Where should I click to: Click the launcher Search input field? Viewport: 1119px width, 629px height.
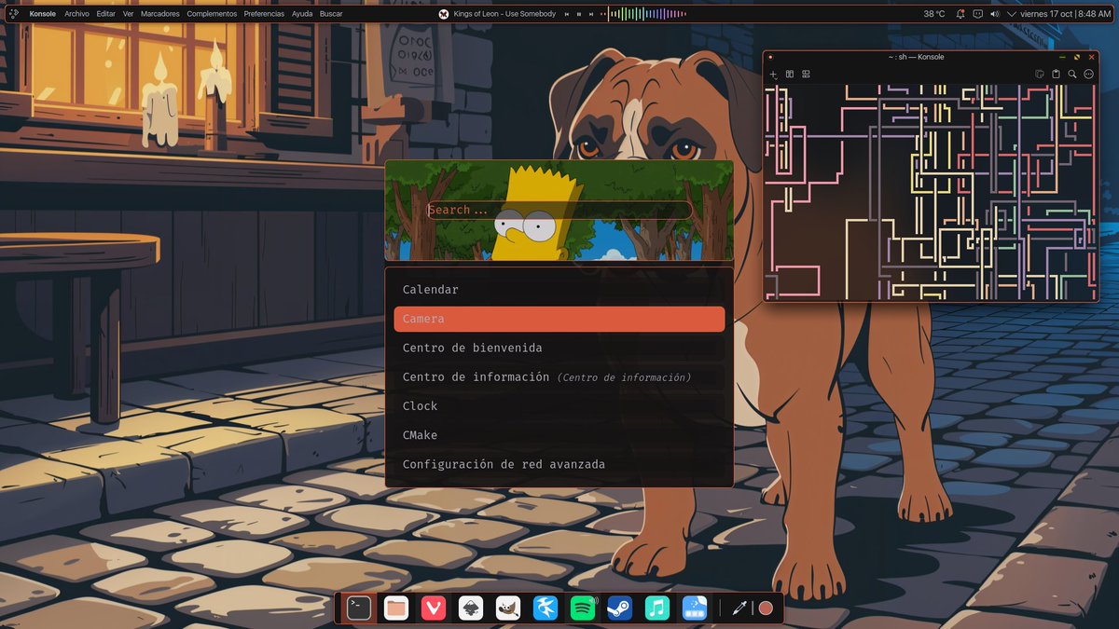click(x=559, y=211)
